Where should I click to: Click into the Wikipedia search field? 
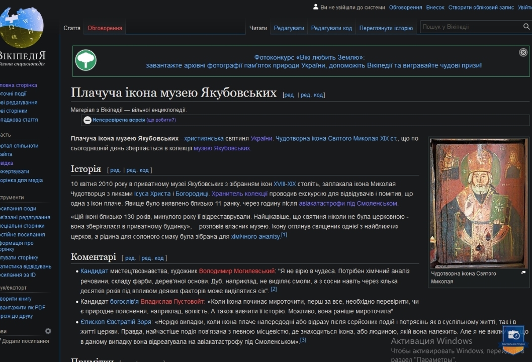point(470,27)
